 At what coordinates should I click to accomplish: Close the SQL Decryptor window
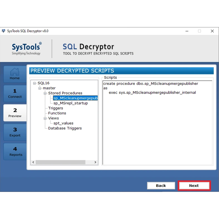[x=212, y=31]
